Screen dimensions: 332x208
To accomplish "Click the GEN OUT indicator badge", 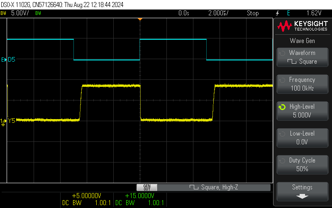I will pos(146,187).
